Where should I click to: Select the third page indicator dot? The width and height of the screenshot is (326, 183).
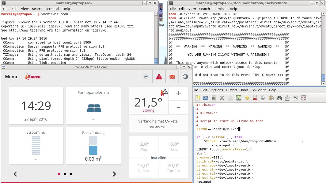71,174
